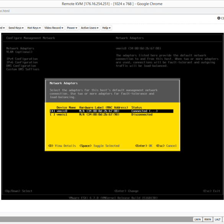This screenshot has width=224, height=224.
Task: Select Network Adapters in the left menu
Action: click(x=20, y=48)
